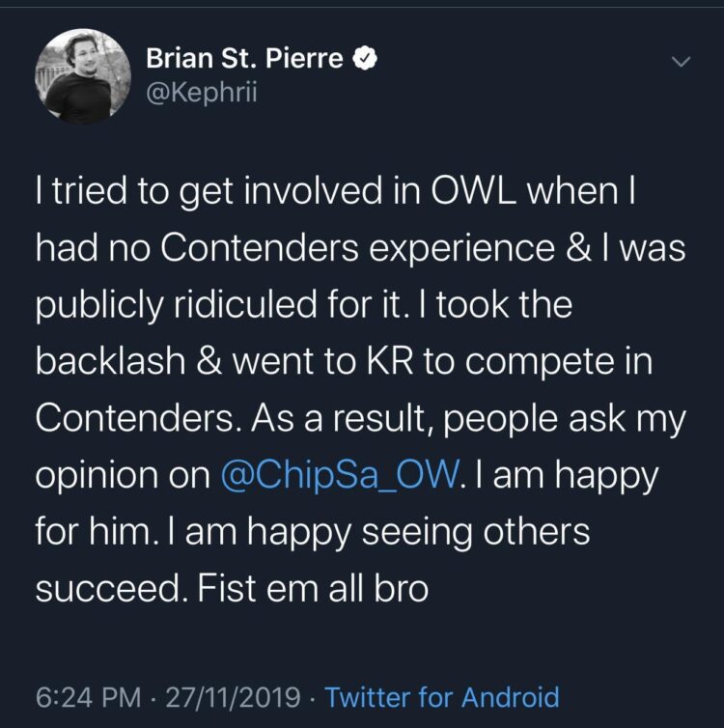Click the verified badge beside Brian St. Pierre
Screen dimensions: 724x728
coord(362,59)
